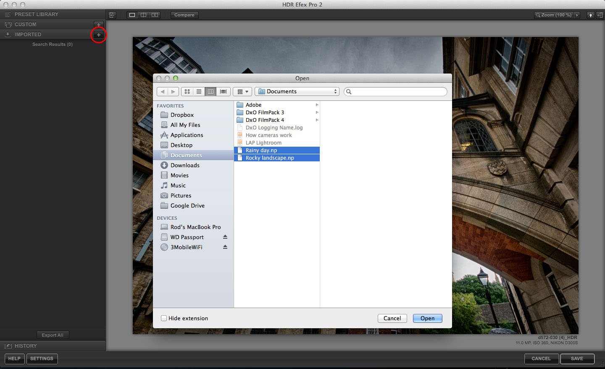Select Documents in the sidebar

(193, 155)
